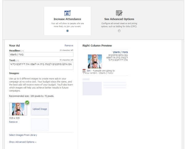Click the ad preview image in right column
This screenshot has width=185, height=149.
click(95, 61)
